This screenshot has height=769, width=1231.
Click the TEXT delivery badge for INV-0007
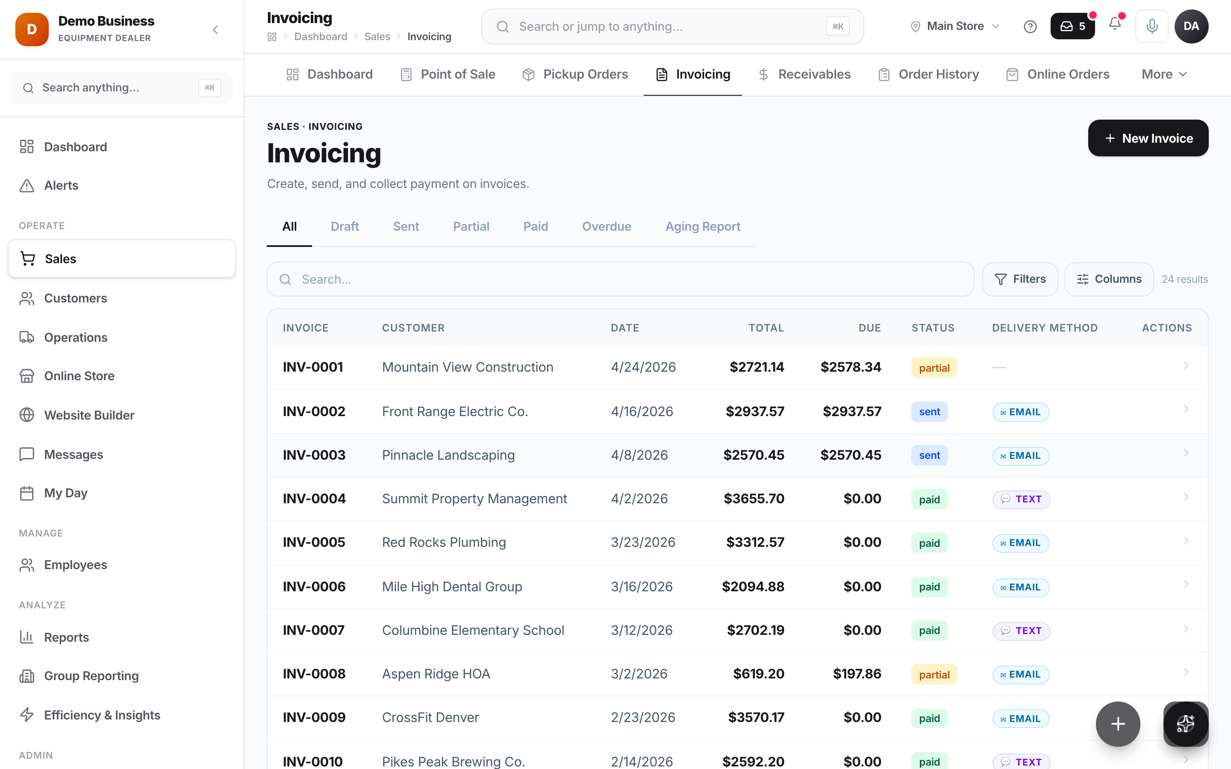click(x=1022, y=631)
